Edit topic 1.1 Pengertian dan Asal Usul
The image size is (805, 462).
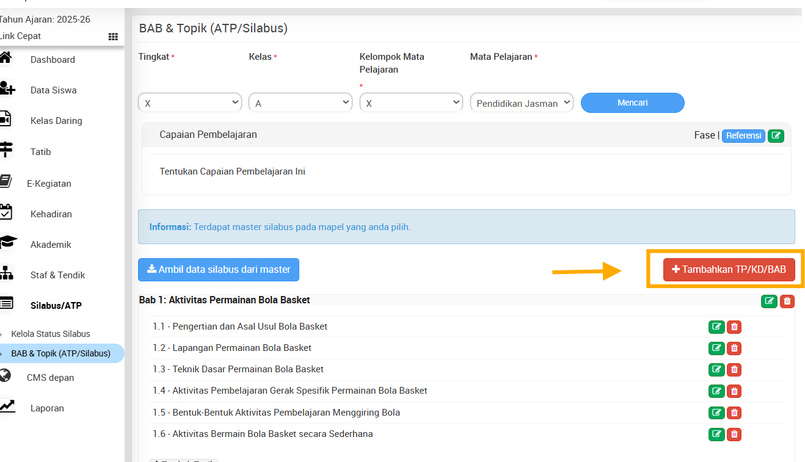[716, 327]
